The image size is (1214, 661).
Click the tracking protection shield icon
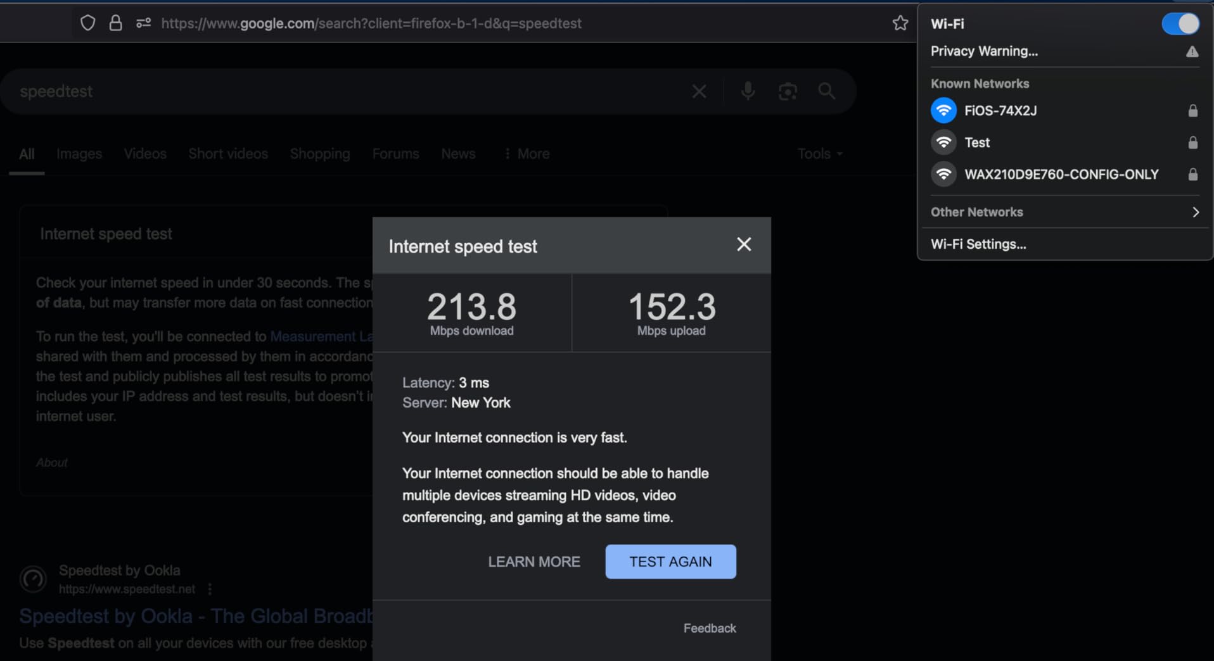(87, 23)
